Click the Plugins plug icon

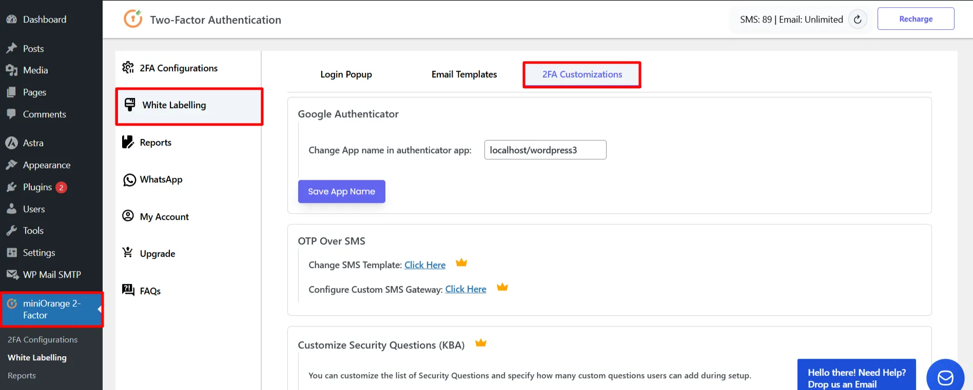pos(11,187)
